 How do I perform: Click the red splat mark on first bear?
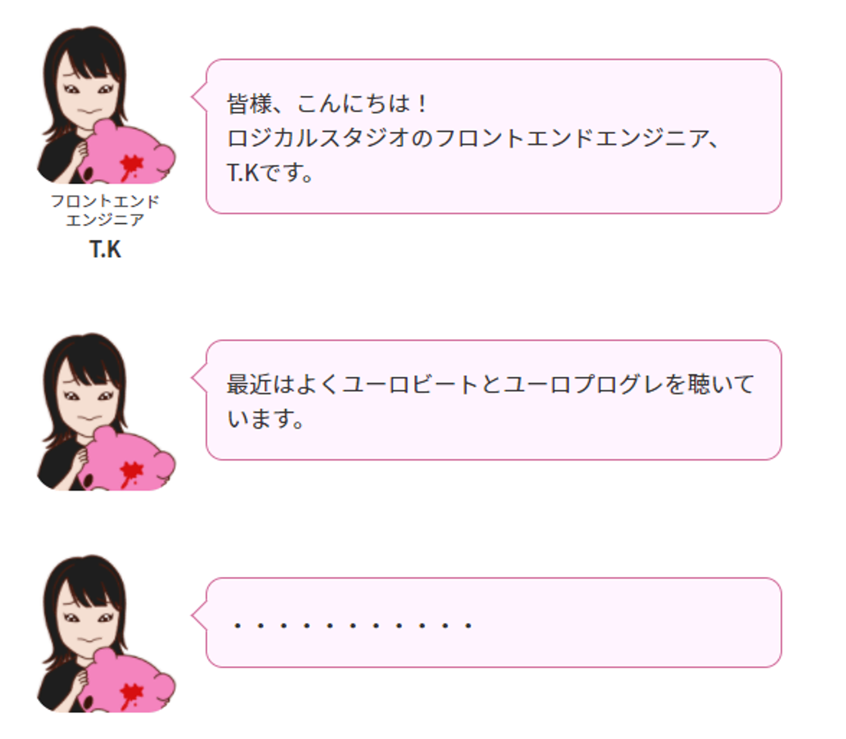point(131,166)
